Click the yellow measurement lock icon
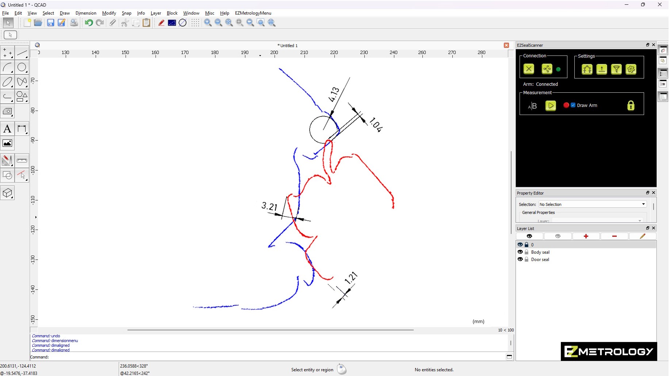The image size is (670, 376). [631, 106]
